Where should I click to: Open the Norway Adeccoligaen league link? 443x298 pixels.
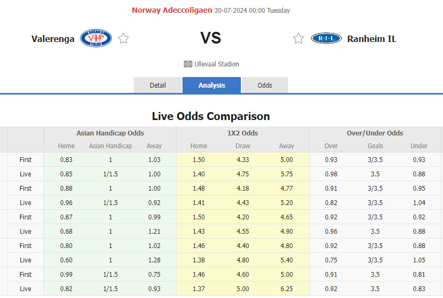point(172,10)
